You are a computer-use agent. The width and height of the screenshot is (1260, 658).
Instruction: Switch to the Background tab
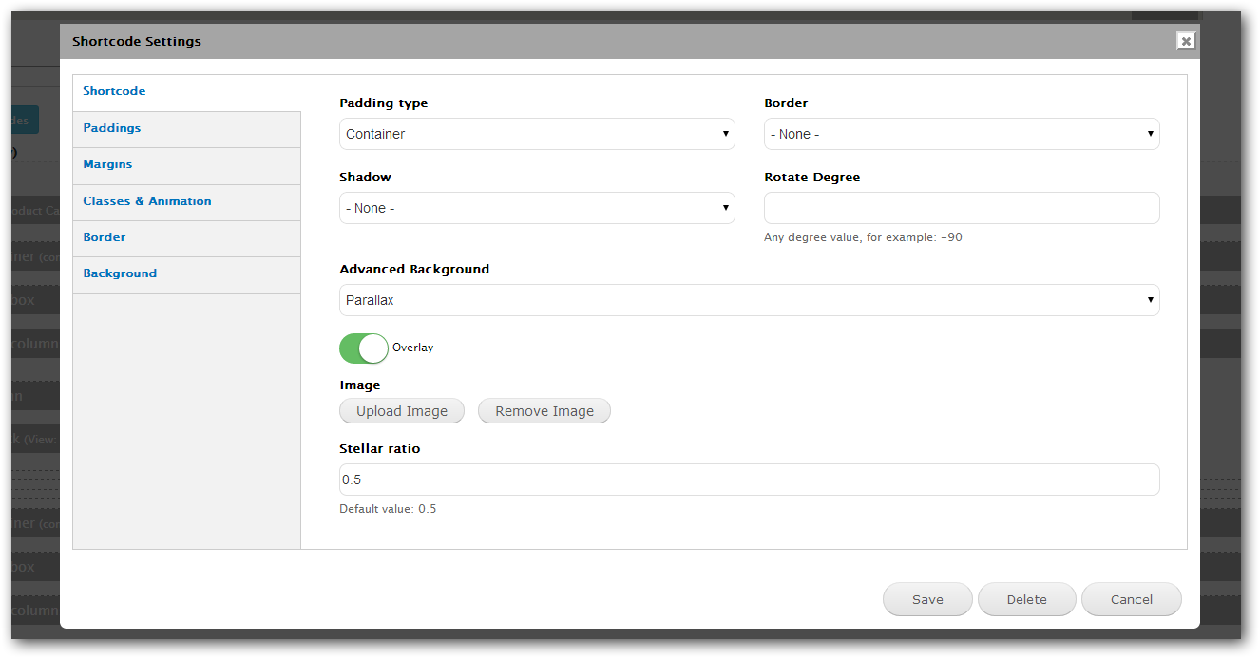point(120,273)
